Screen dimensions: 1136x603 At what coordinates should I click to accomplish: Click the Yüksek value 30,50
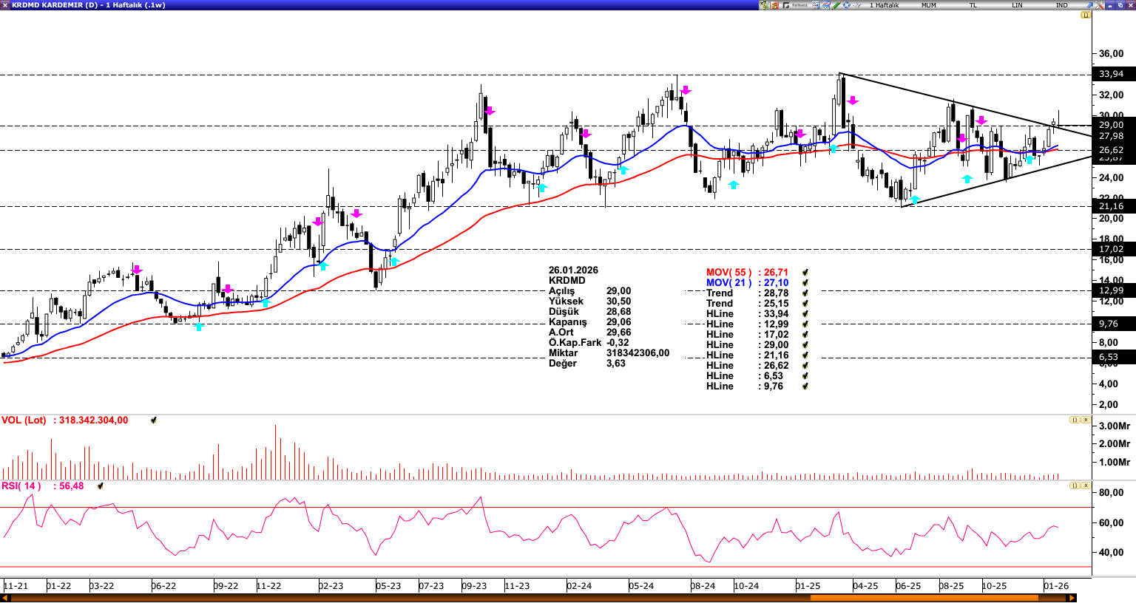click(x=619, y=301)
